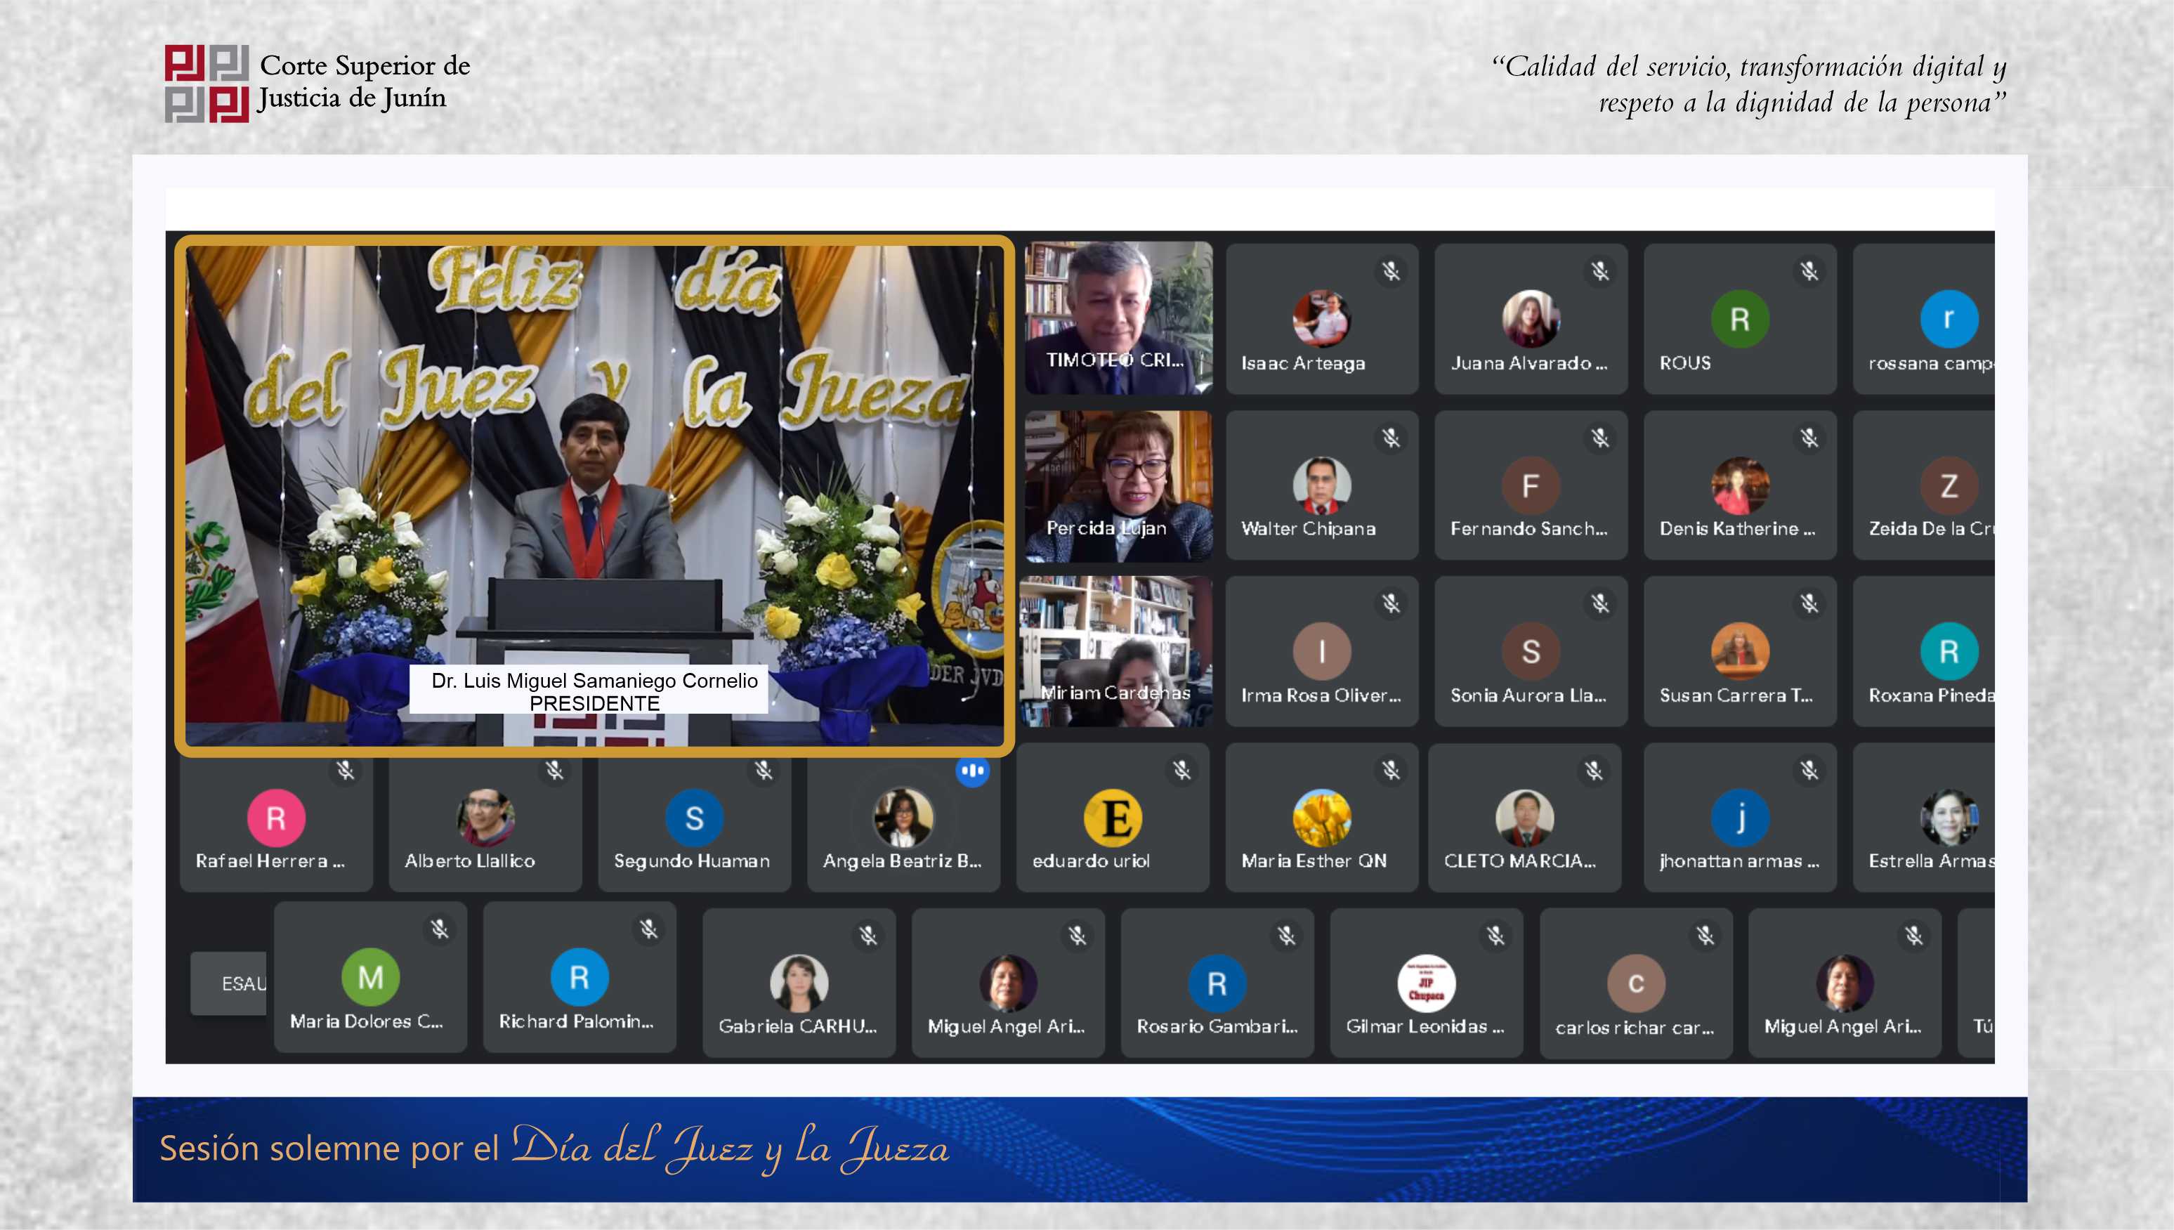This screenshot has width=2174, height=1230.
Task: Click the muted mic icon on Sonia Aurora tile
Action: (x=1599, y=603)
